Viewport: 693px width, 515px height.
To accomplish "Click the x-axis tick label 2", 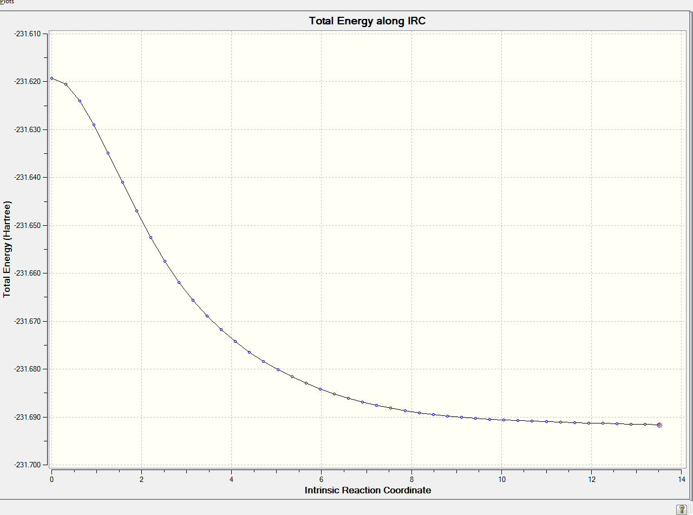I will tap(142, 479).
